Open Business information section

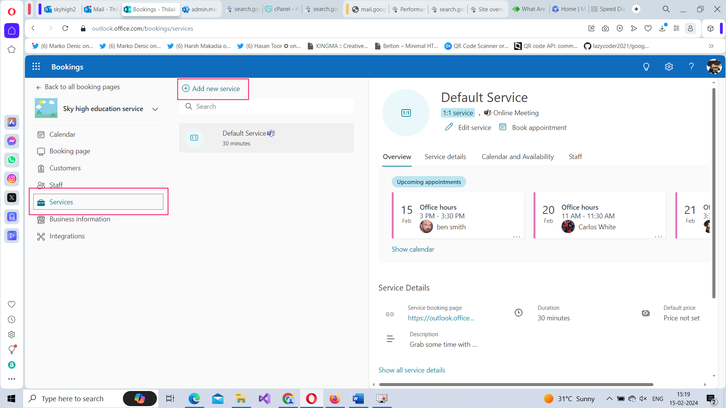[x=80, y=219]
